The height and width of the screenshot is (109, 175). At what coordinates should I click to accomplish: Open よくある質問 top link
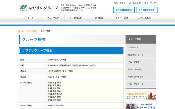pyautogui.click(x=135, y=3)
